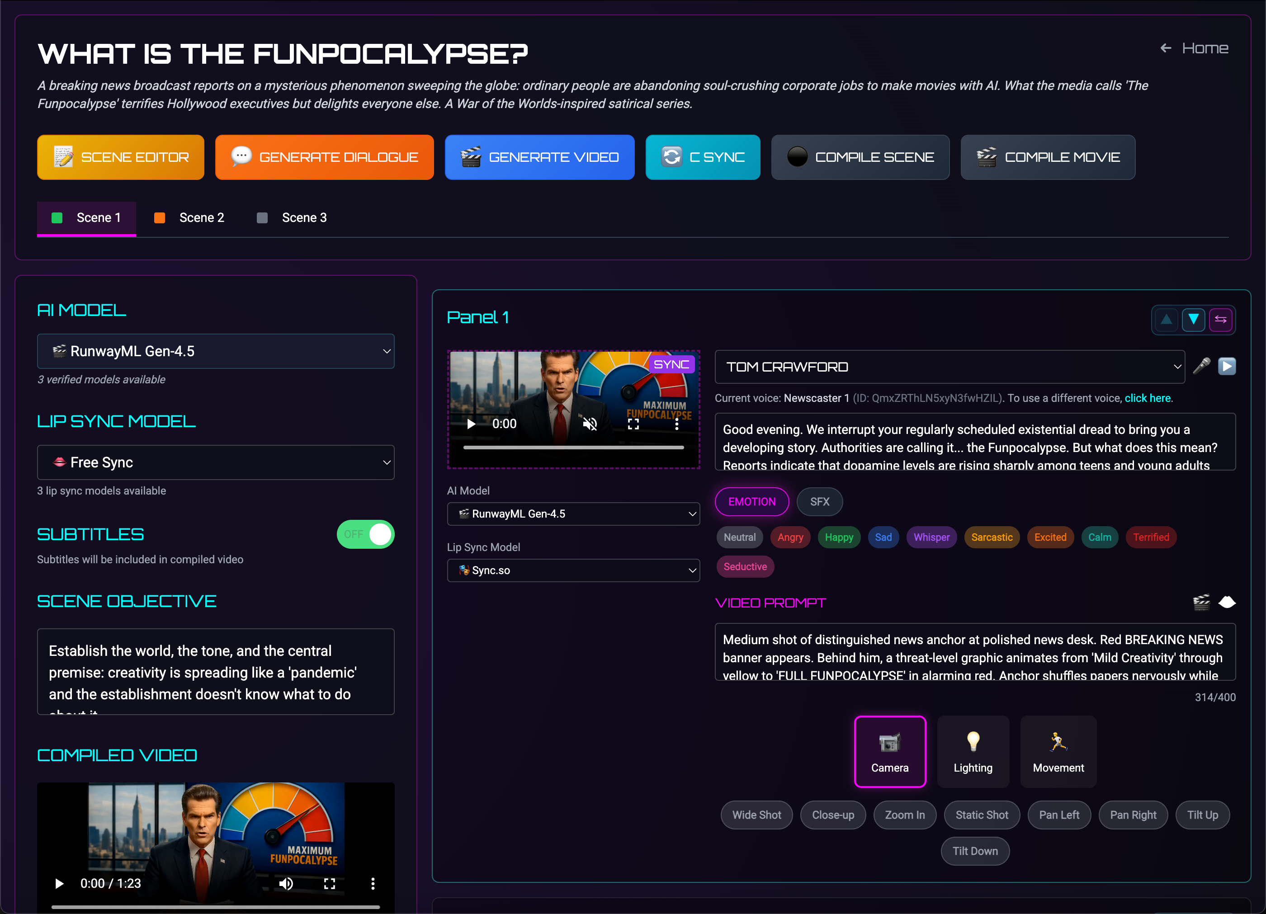Click the swap arrows icon in Panel 1
Image resolution: width=1266 pixels, height=914 pixels.
pyautogui.click(x=1220, y=319)
